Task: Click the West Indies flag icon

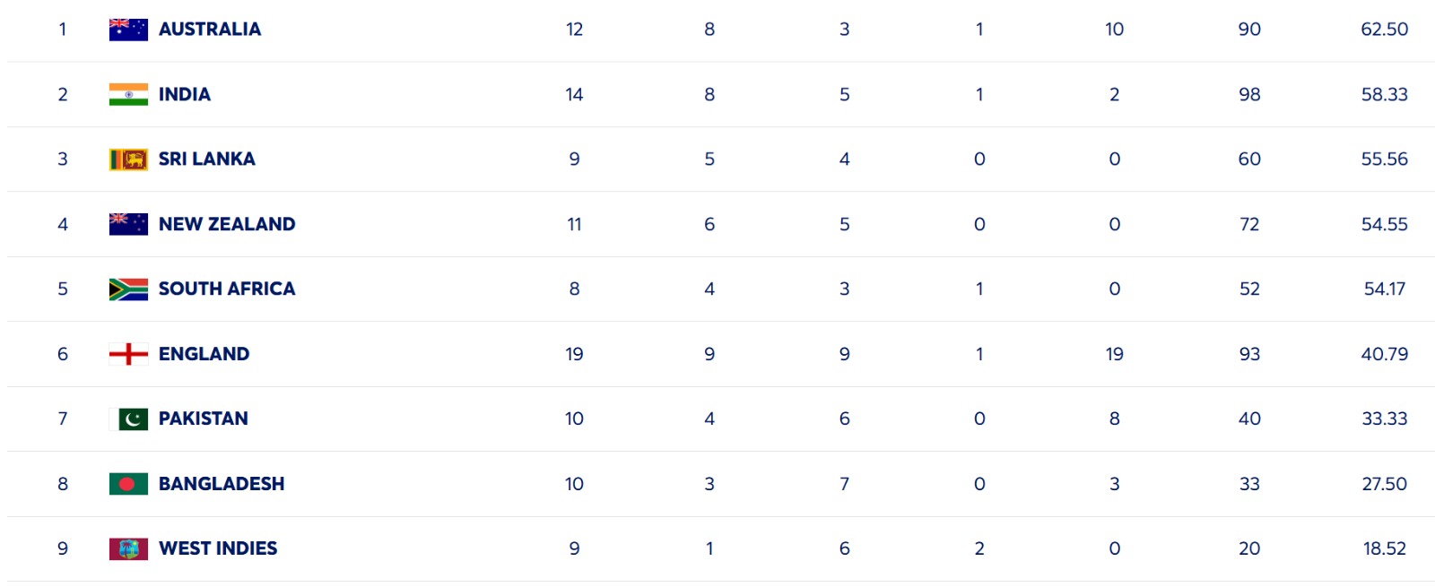Action: (x=128, y=548)
